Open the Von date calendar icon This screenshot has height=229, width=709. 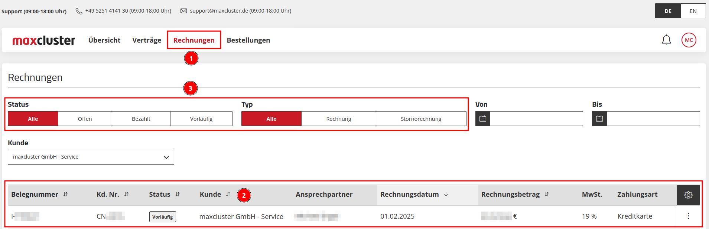[483, 119]
